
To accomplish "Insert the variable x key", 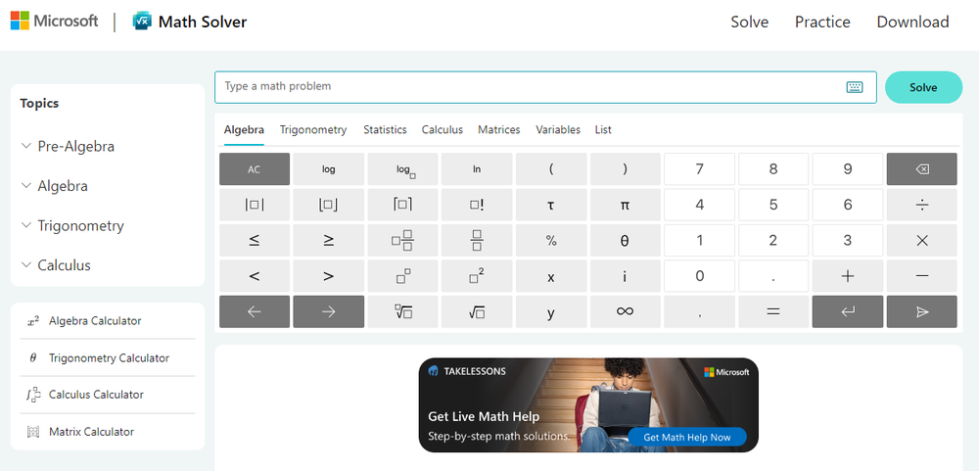I will point(550,276).
